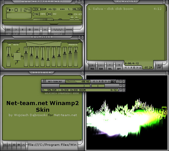Click the volume bar in windowshade equalizer
This screenshot has height=151, width=169.
coord(75,86)
